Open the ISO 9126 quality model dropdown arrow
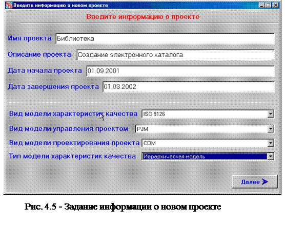 pyautogui.click(x=271, y=114)
